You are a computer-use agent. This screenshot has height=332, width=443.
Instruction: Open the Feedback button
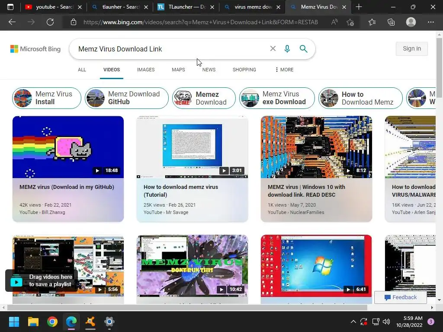[x=400, y=297]
